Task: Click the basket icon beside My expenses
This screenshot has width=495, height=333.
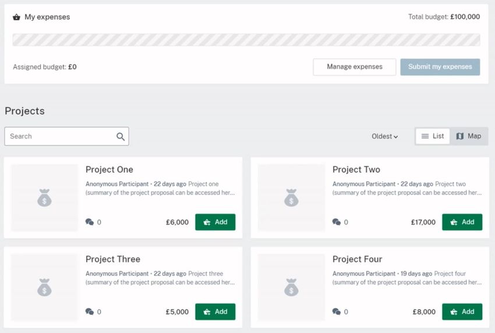Action: 16,17
